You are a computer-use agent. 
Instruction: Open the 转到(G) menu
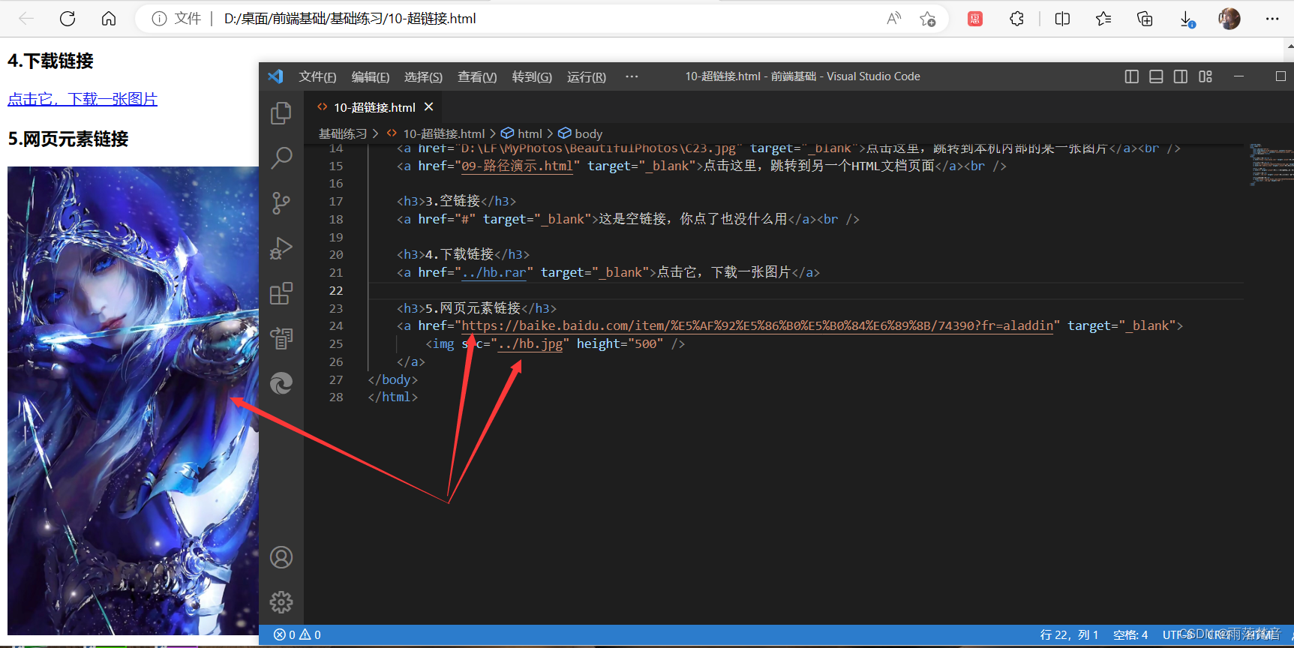tap(532, 76)
